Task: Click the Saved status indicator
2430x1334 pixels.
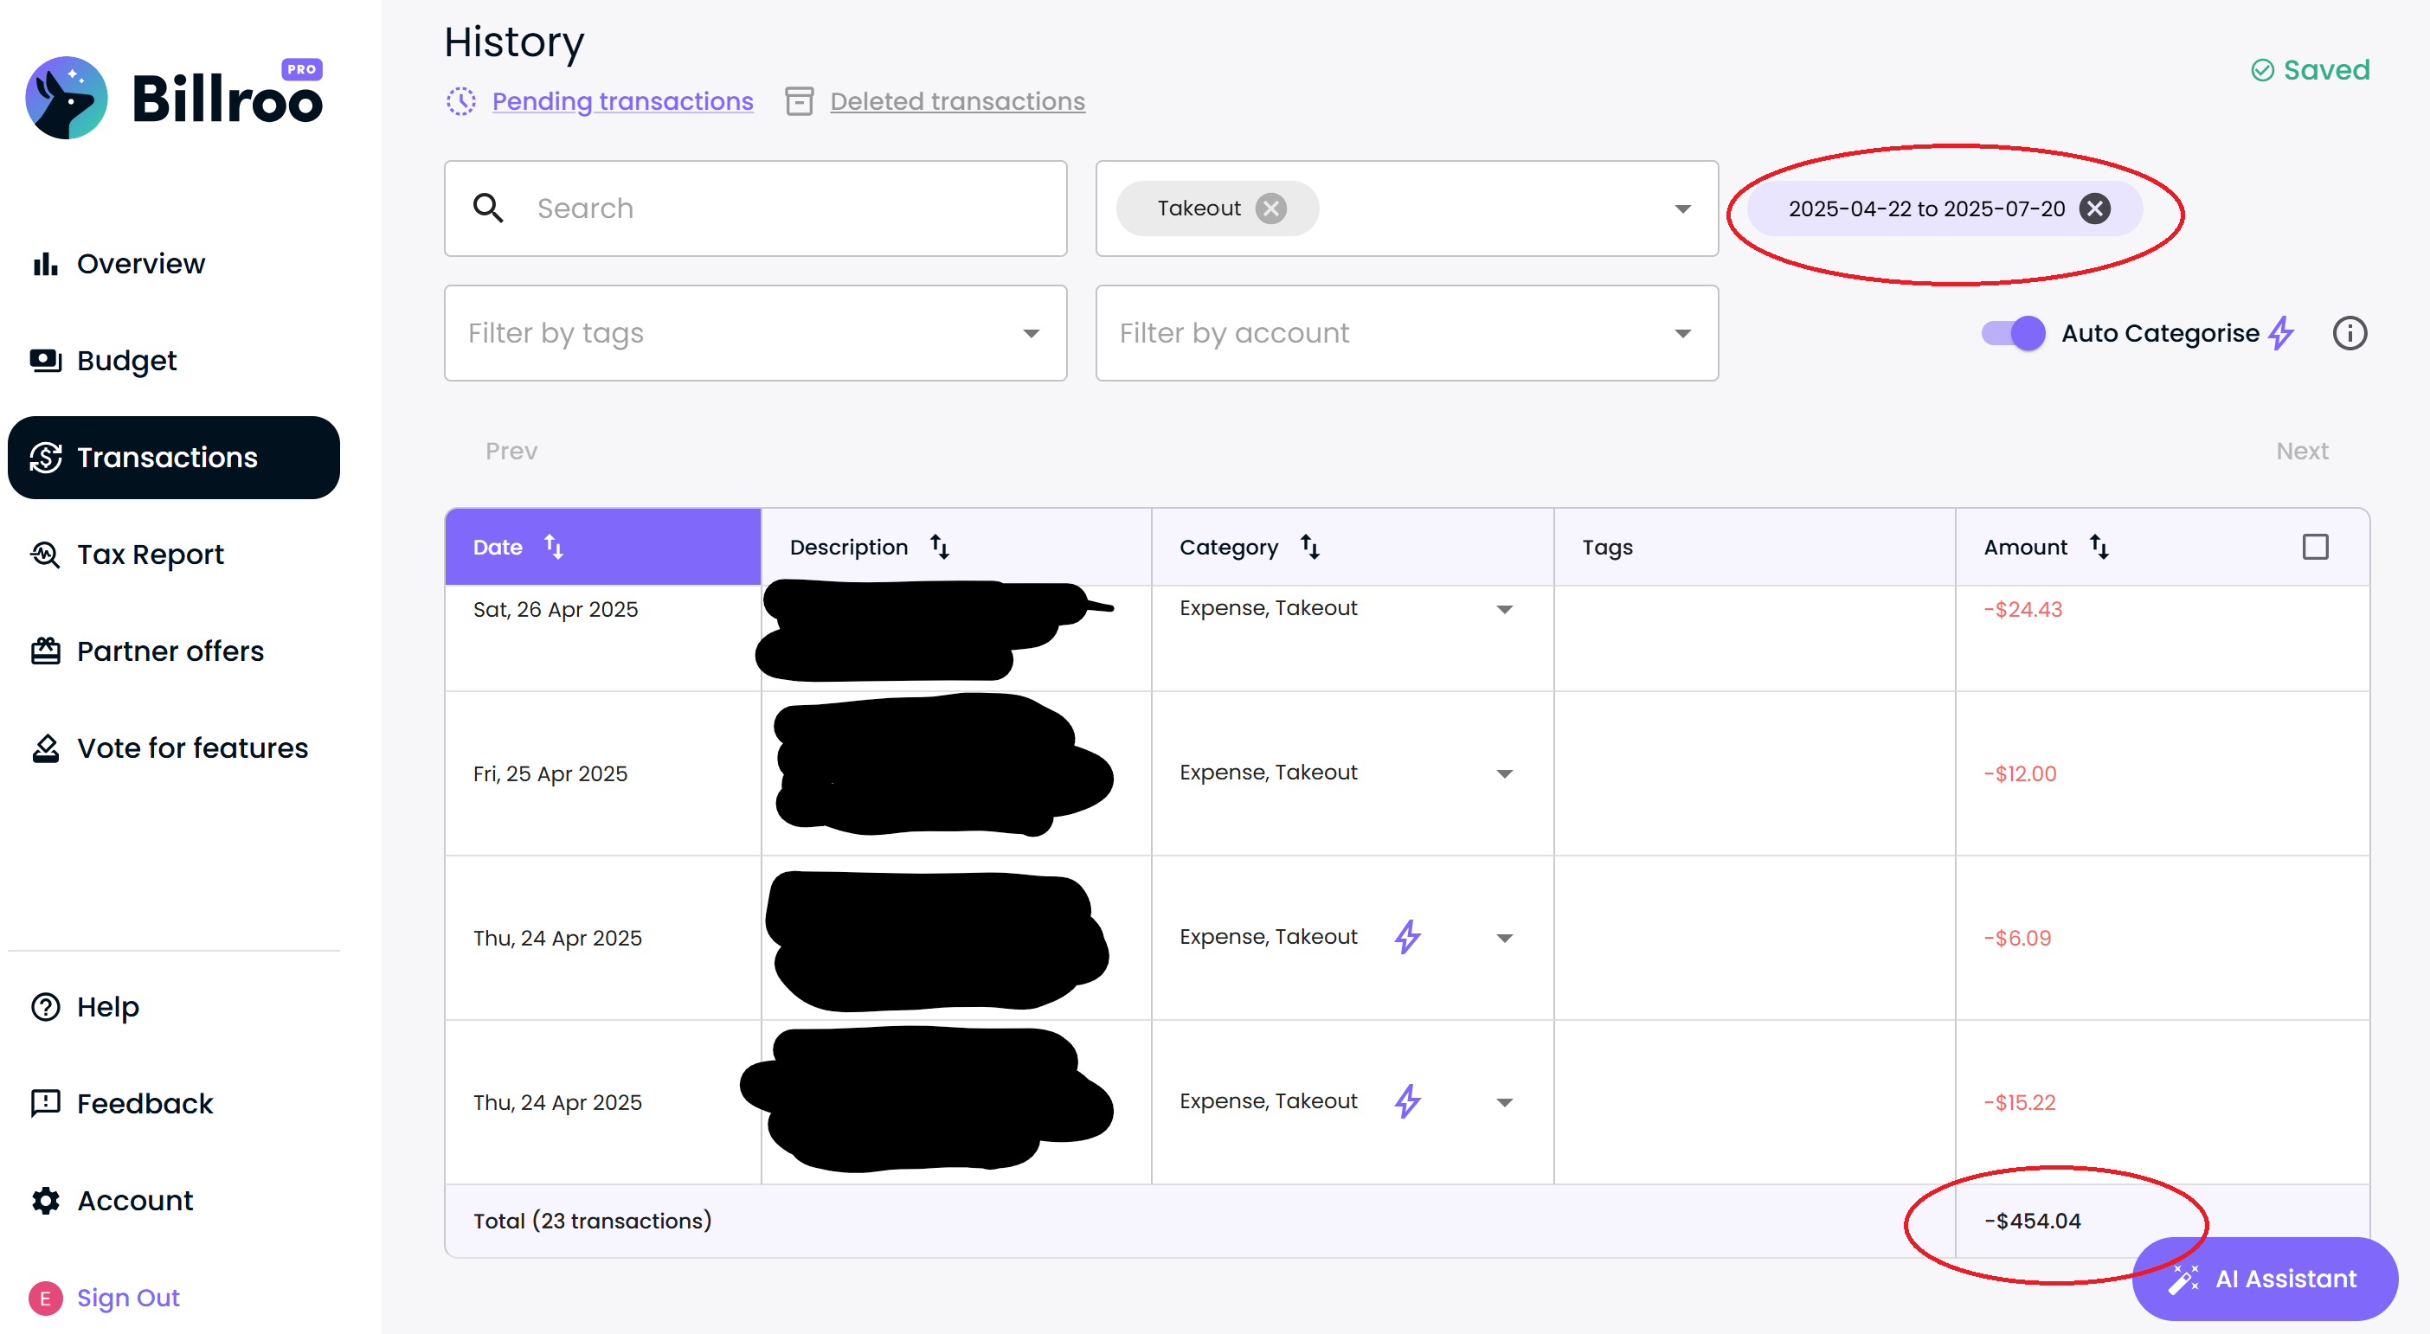Action: coord(2309,70)
